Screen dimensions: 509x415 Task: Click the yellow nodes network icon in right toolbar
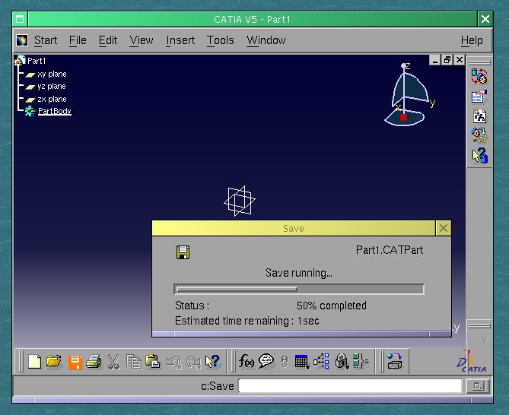click(479, 135)
